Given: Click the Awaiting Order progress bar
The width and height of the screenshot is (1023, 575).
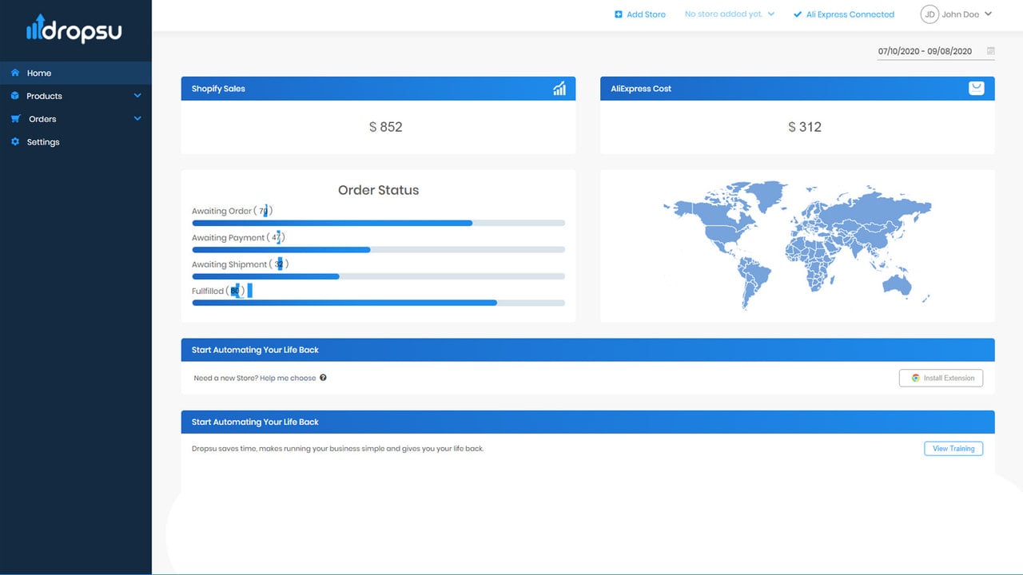Looking at the screenshot, I should pos(378,223).
